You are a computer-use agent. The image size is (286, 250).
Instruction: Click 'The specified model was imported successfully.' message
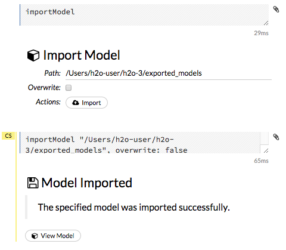pos(133,208)
